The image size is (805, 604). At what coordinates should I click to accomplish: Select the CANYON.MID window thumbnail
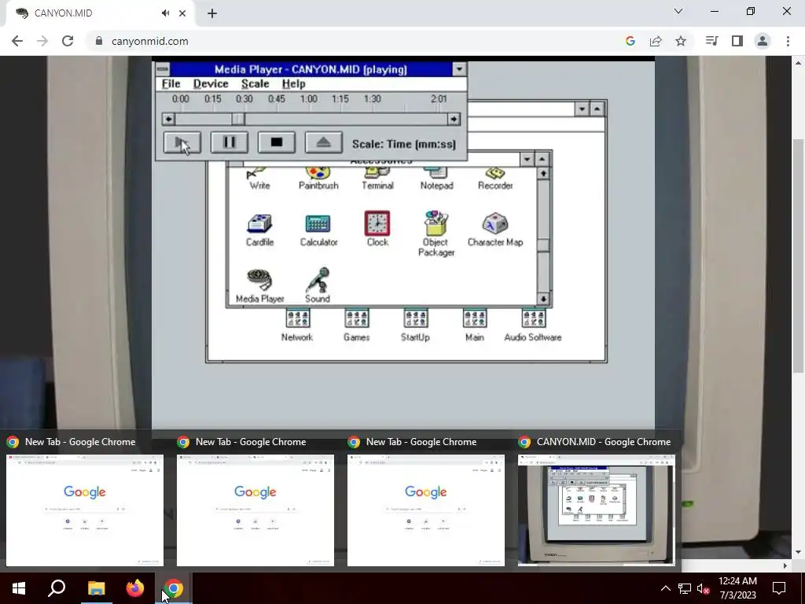[x=596, y=510]
